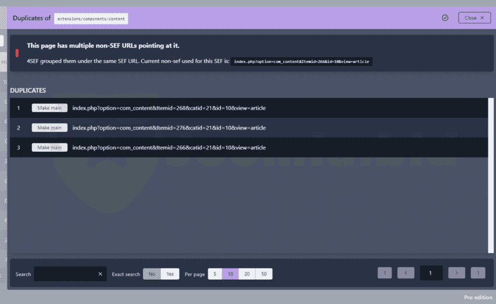Set Exact search to Yes

[x=170, y=274]
